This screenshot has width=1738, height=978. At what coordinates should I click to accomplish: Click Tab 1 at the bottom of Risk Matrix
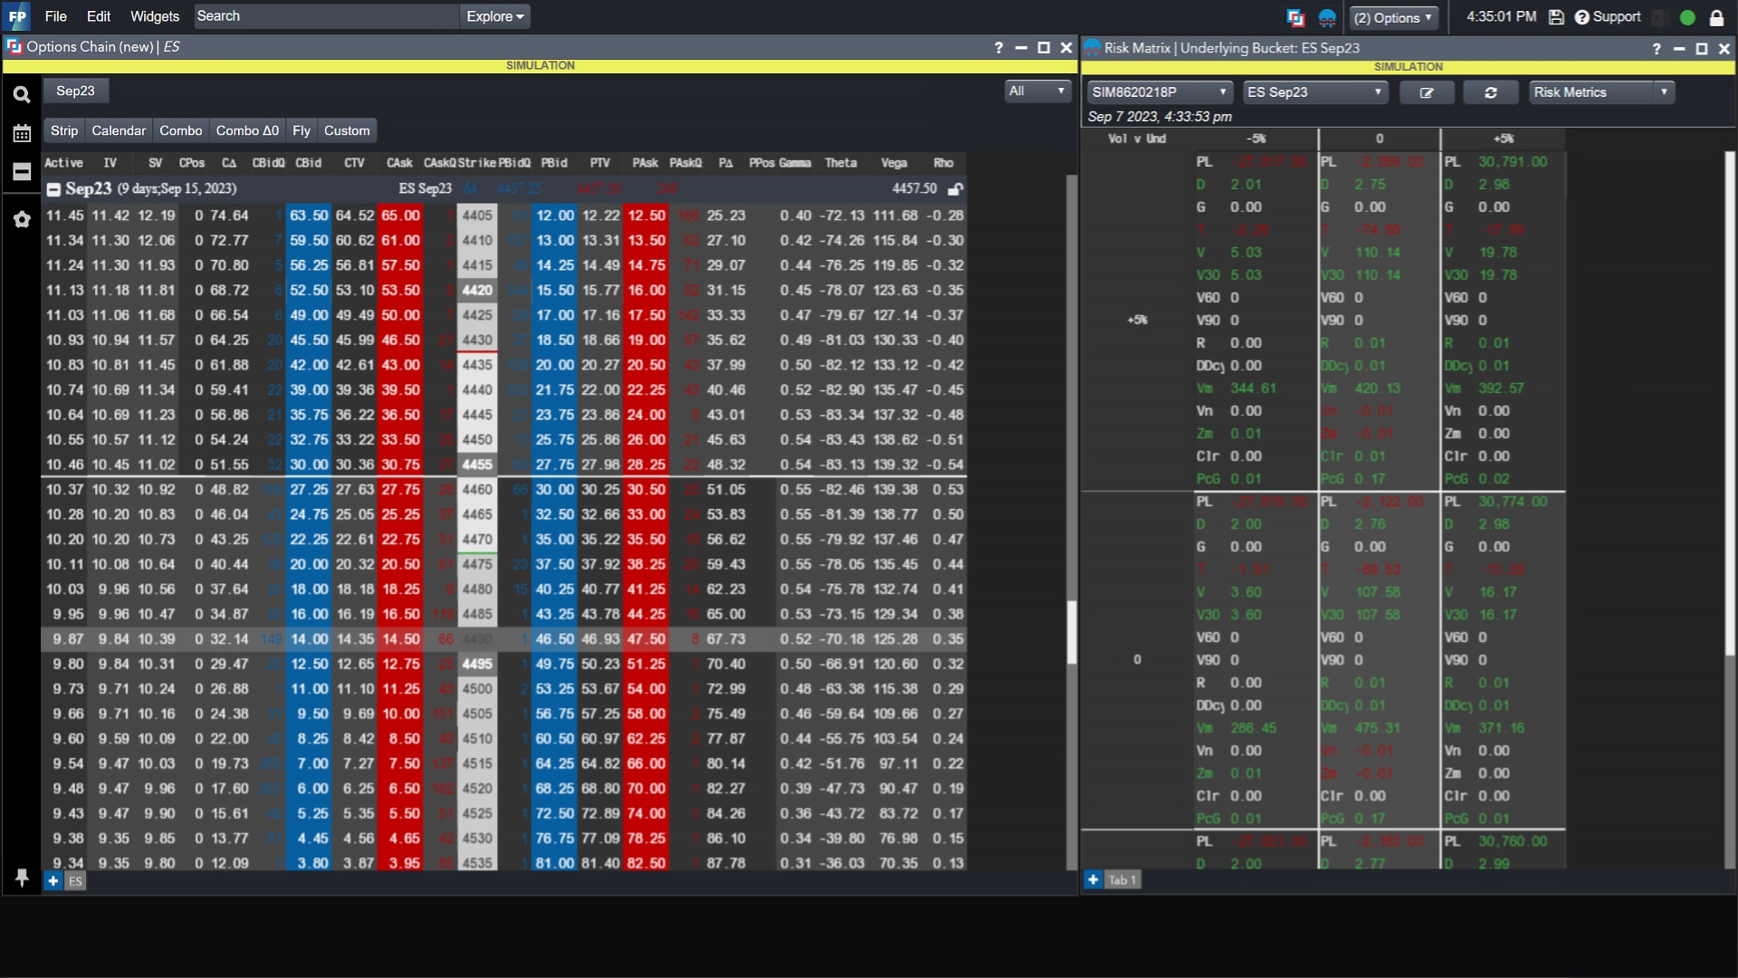pos(1122,879)
